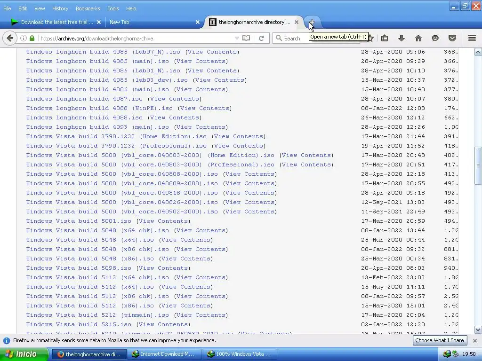Show address history dropdown arrow
482x361 pixels.
tap(237, 39)
